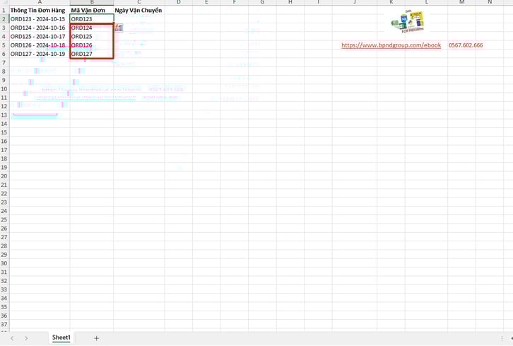Select cell B5 containing ORD126
Image resolution: width=513 pixels, height=346 pixels.
92,45
